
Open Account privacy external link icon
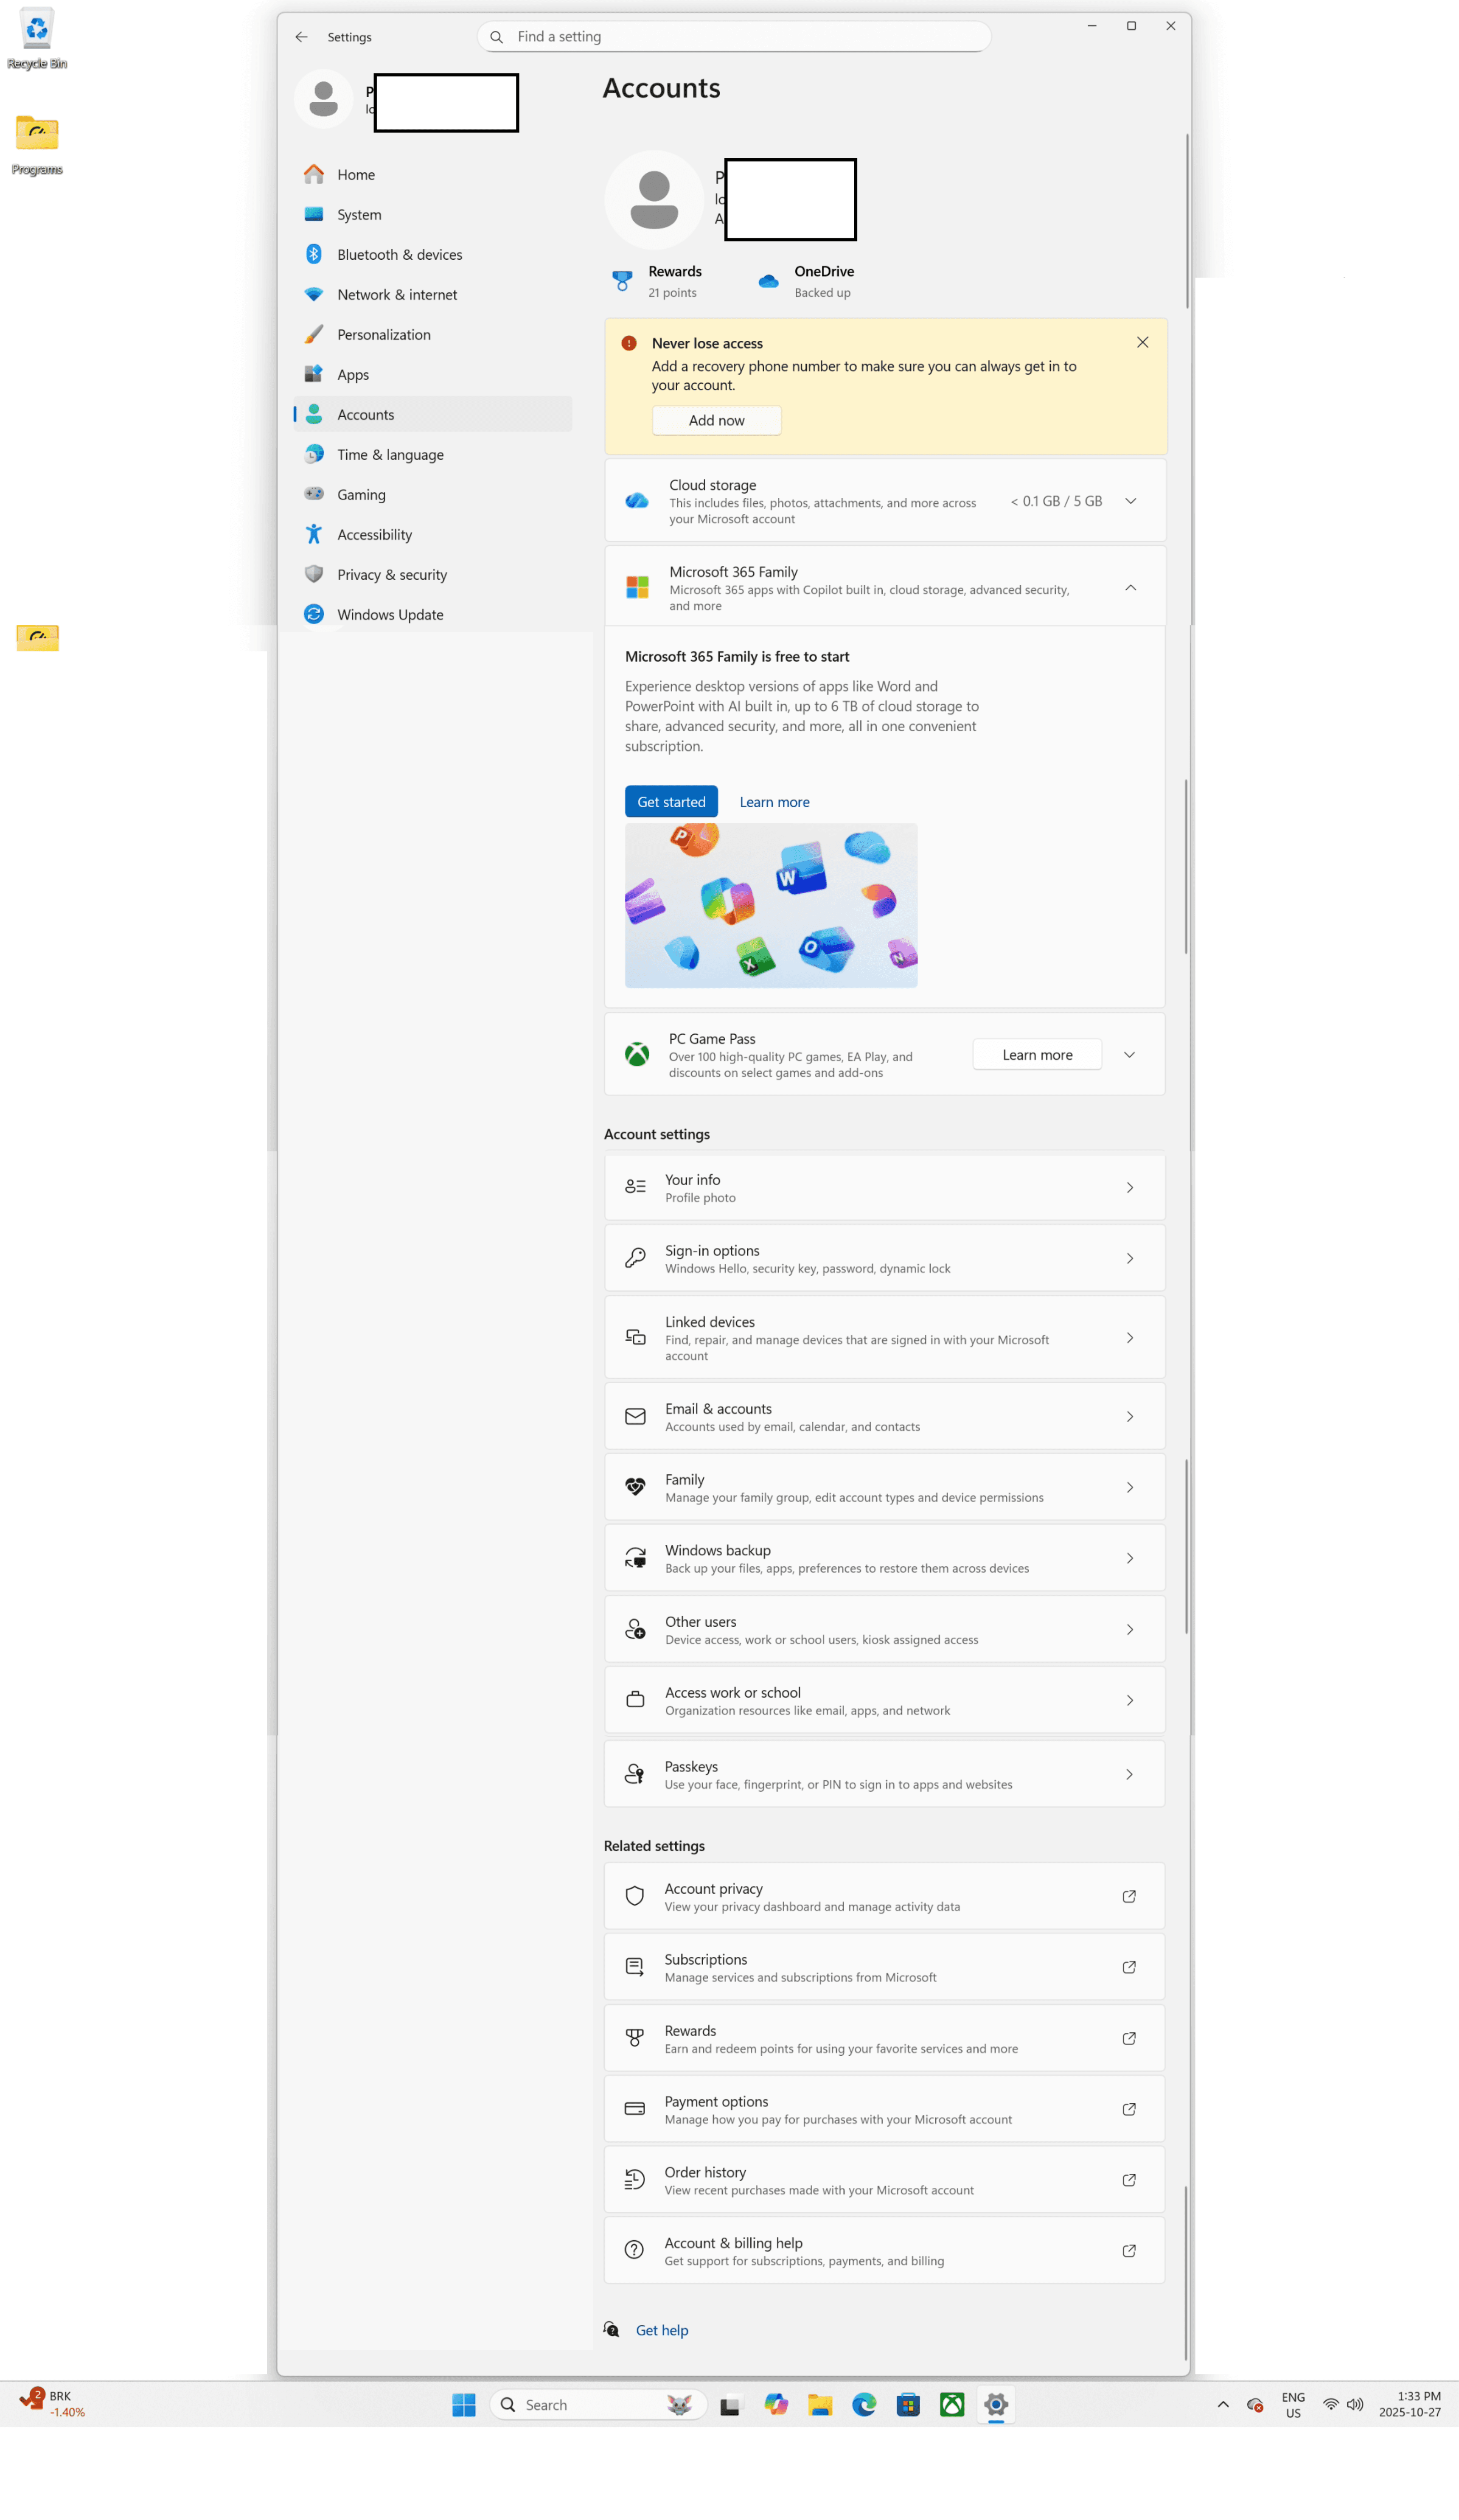click(x=1129, y=1896)
